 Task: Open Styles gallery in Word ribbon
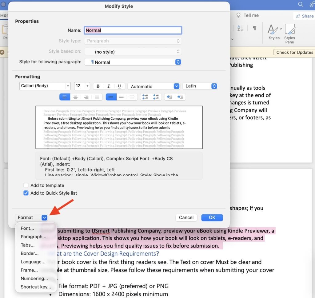274,32
